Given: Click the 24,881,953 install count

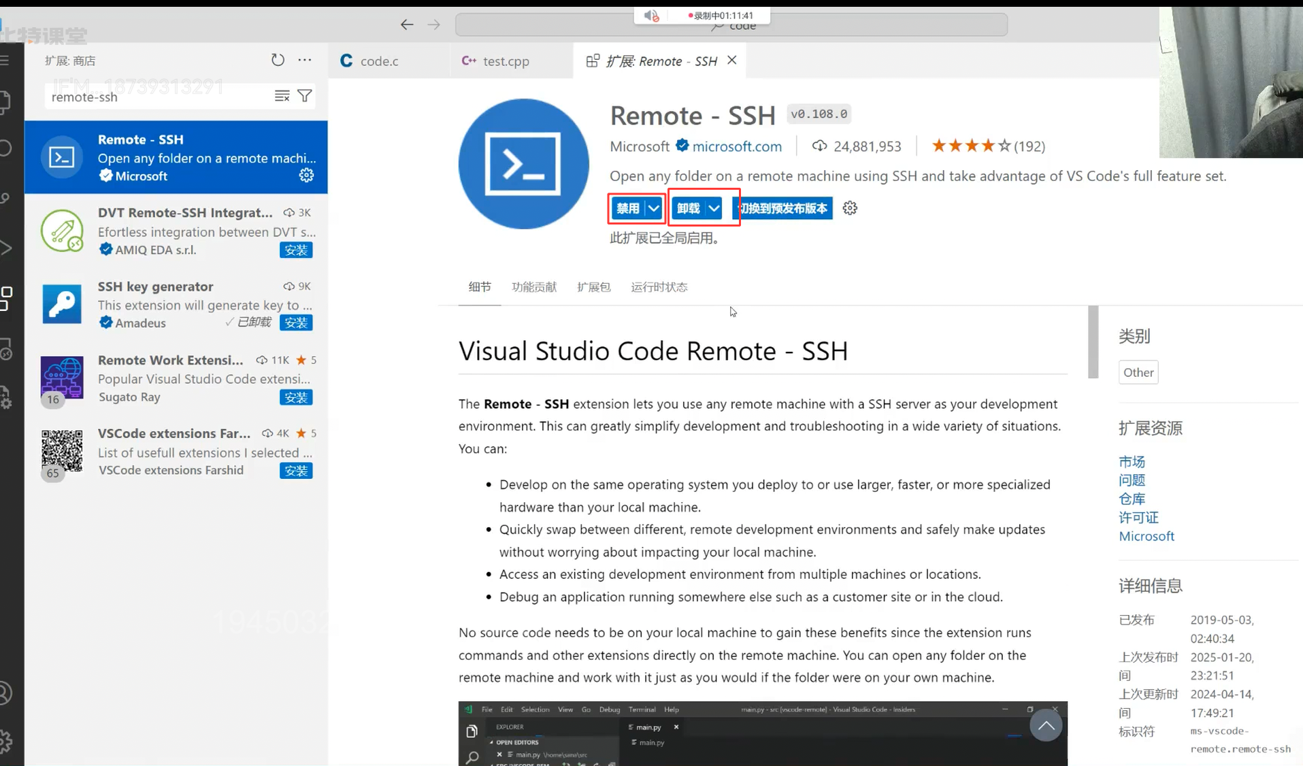Looking at the screenshot, I should click(857, 146).
